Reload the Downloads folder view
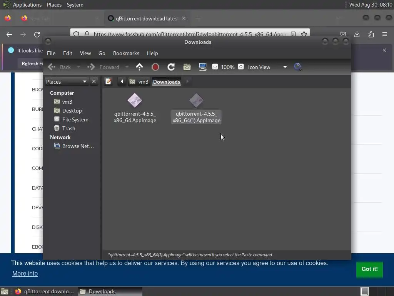This screenshot has height=296, width=394. pyautogui.click(x=171, y=67)
